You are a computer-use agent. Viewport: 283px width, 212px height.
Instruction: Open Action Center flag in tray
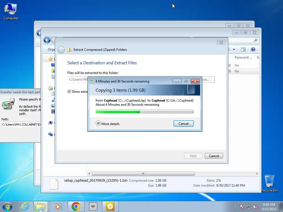[x=242, y=207]
